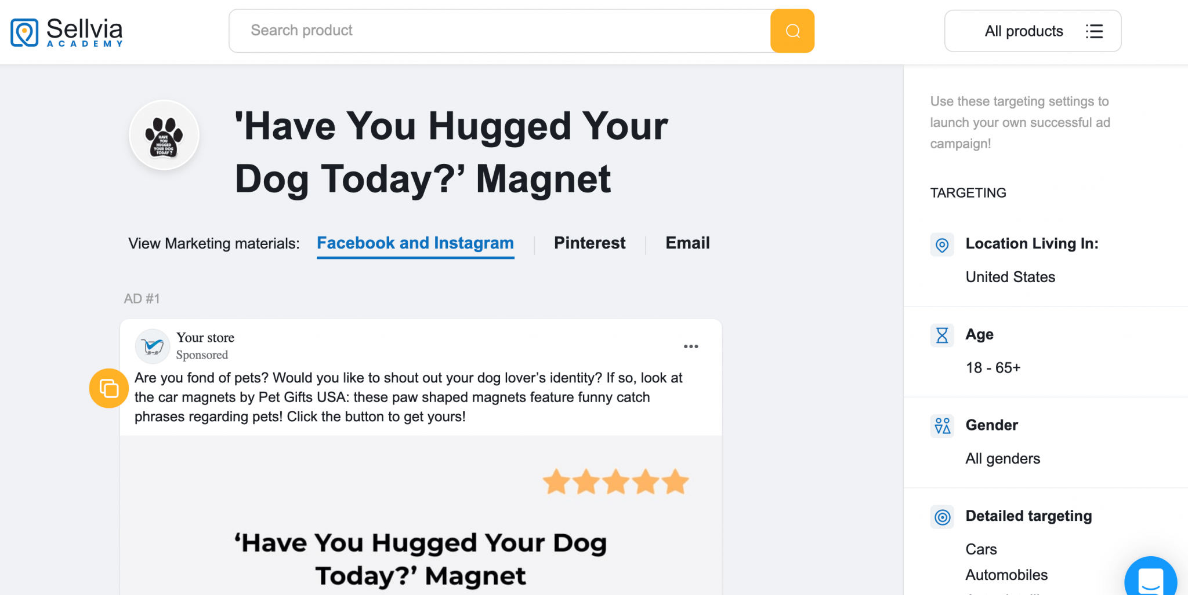Image resolution: width=1188 pixels, height=595 pixels.
Task: Click the orange copy ad icon
Action: click(x=108, y=388)
